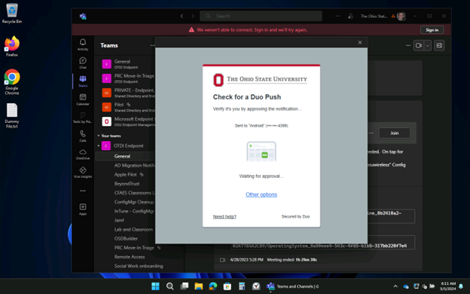
Task: Click the Teams logo in title bar
Action: [83, 16]
